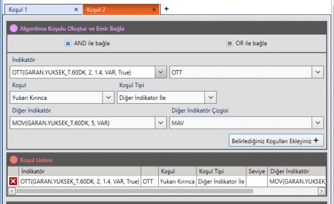Delete the OTT condition row with red X
The image size is (334, 204).
[13, 181]
